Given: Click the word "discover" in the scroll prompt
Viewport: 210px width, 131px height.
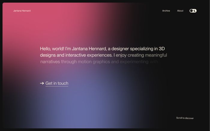Looking at the screenshot, I should pos(189,118).
